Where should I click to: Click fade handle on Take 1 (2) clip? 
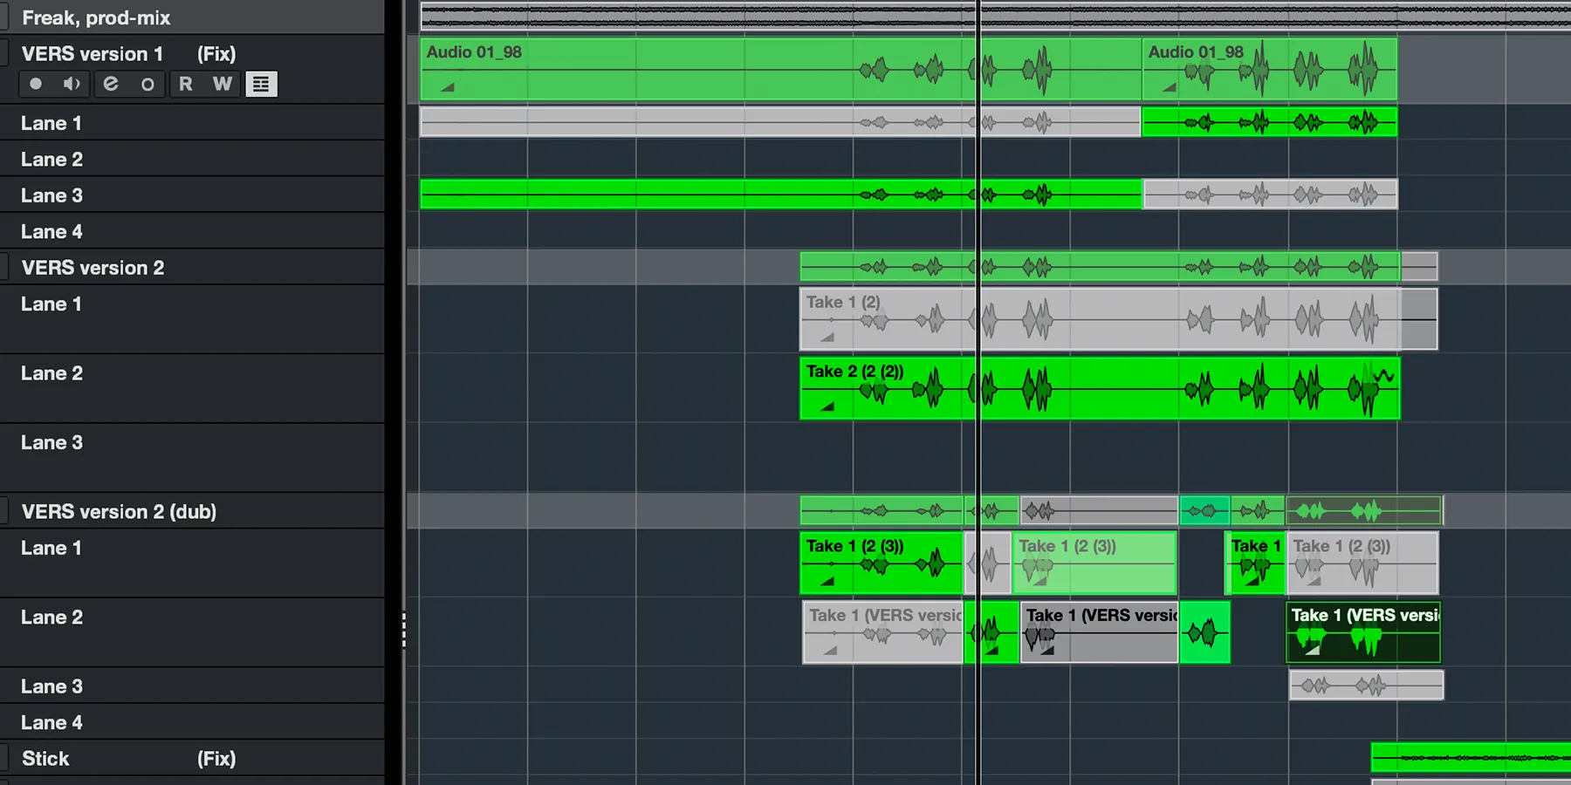point(827,337)
